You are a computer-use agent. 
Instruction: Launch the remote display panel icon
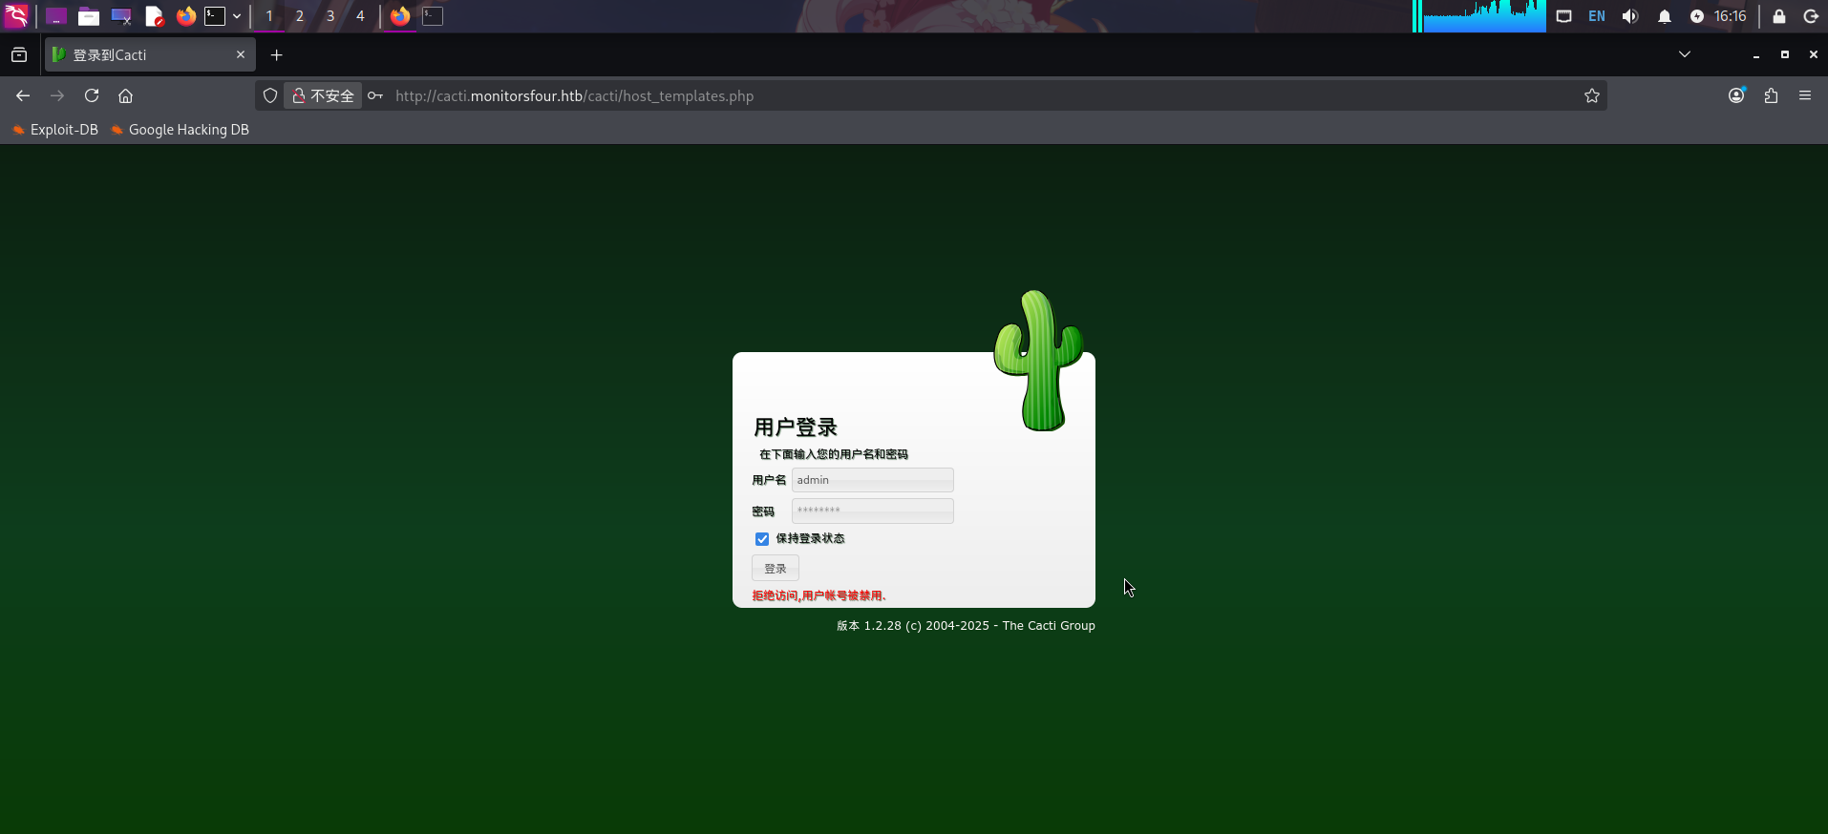point(121,16)
